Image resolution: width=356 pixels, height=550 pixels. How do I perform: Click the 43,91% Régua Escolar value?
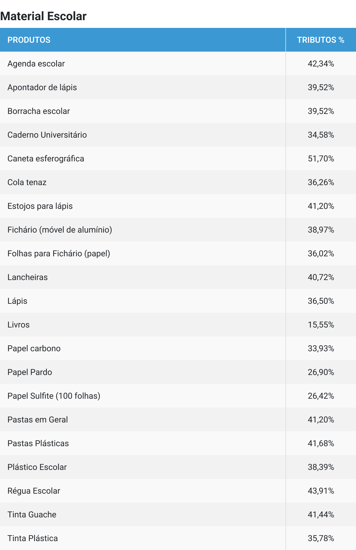point(321,491)
